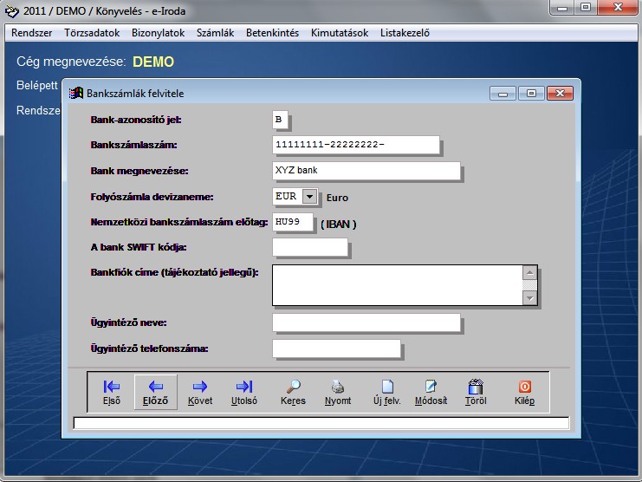Image resolution: width=642 pixels, height=482 pixels.
Task: Expand the Folyószámla devizaneme currency dropdown
Action: pos(309,197)
